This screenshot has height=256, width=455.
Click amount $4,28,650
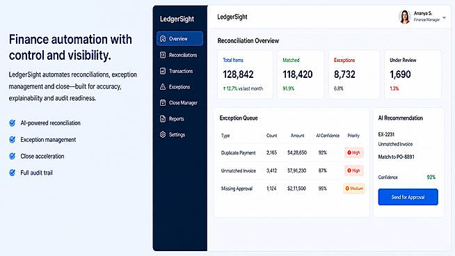coord(297,152)
